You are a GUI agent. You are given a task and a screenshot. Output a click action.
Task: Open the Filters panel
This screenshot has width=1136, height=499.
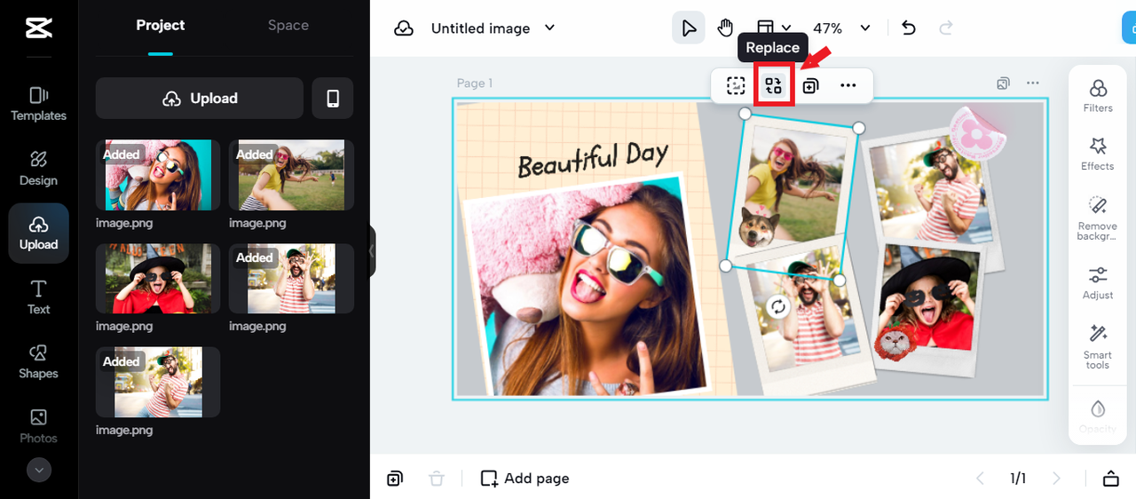point(1098,96)
